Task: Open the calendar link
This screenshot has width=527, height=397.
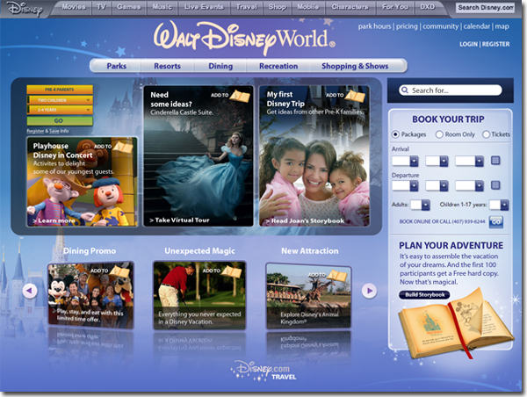Action: [477, 26]
